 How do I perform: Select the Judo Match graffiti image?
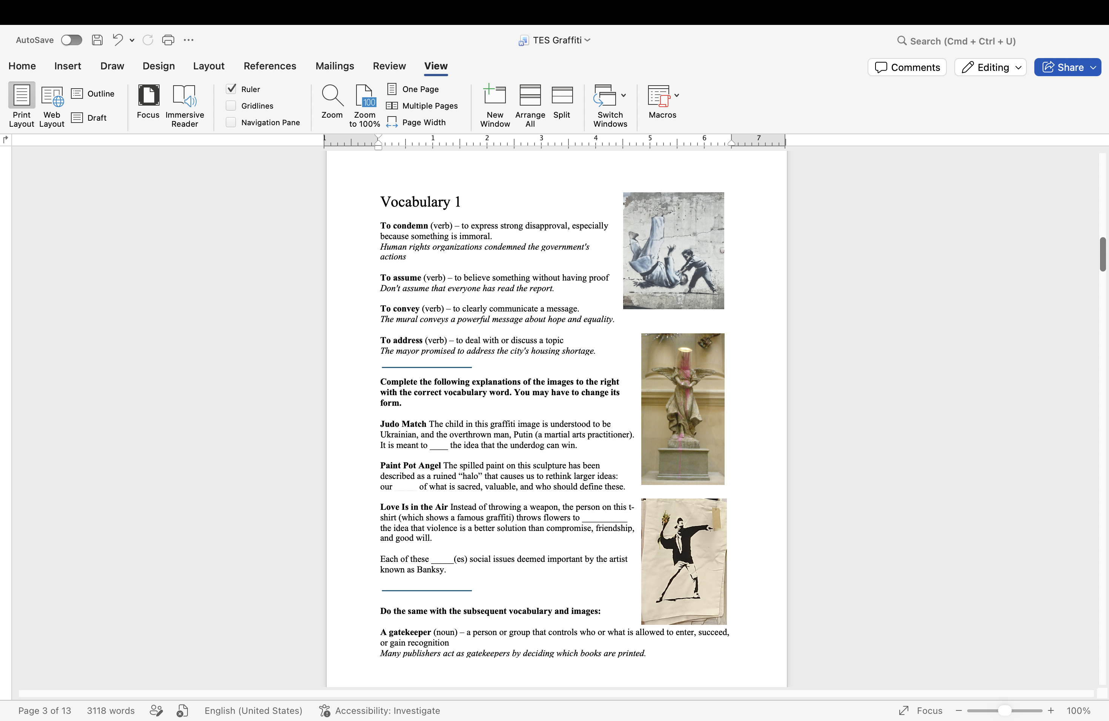tap(673, 251)
